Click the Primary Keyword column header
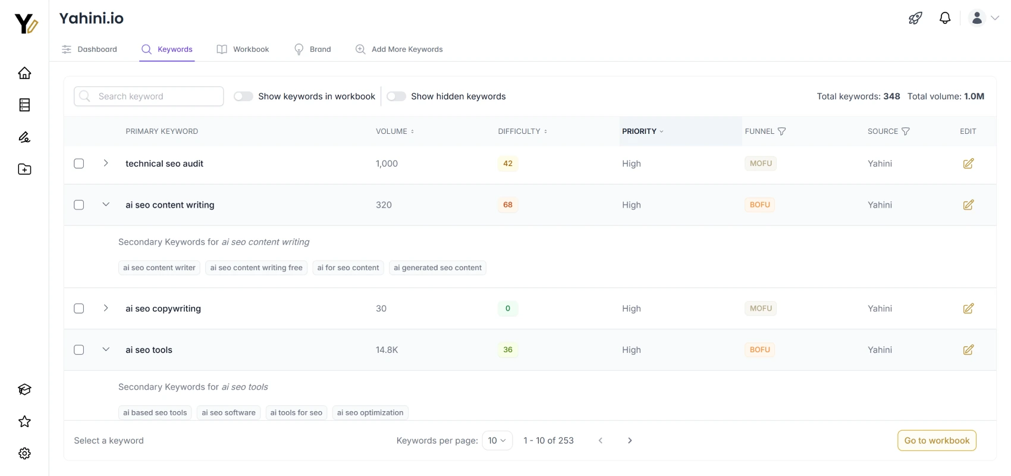 162,131
